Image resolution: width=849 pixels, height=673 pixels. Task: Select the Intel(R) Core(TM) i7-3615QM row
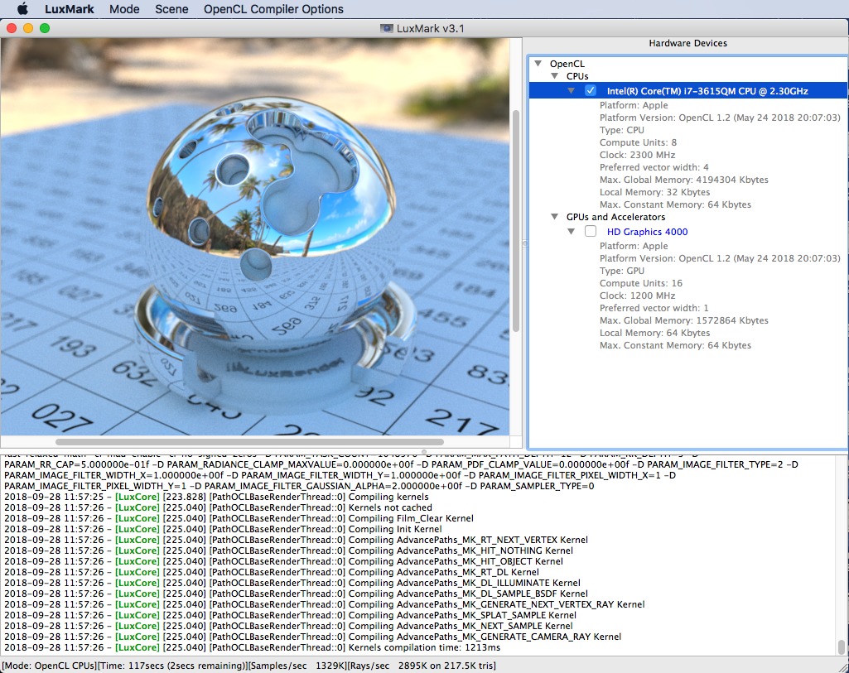689,91
